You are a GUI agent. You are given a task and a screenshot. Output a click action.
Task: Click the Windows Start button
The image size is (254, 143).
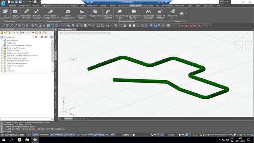4,140
